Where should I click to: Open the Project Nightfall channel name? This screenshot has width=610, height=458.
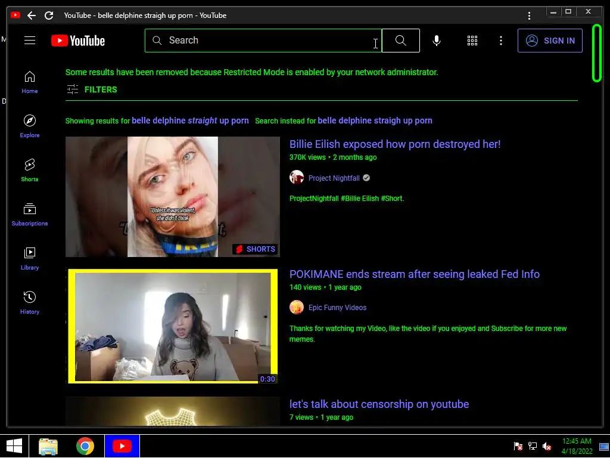[334, 178]
